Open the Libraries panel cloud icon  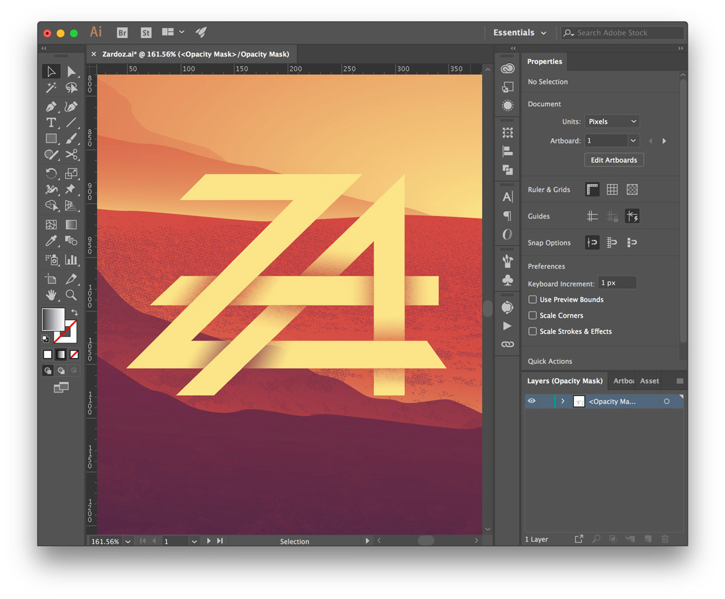point(508,68)
